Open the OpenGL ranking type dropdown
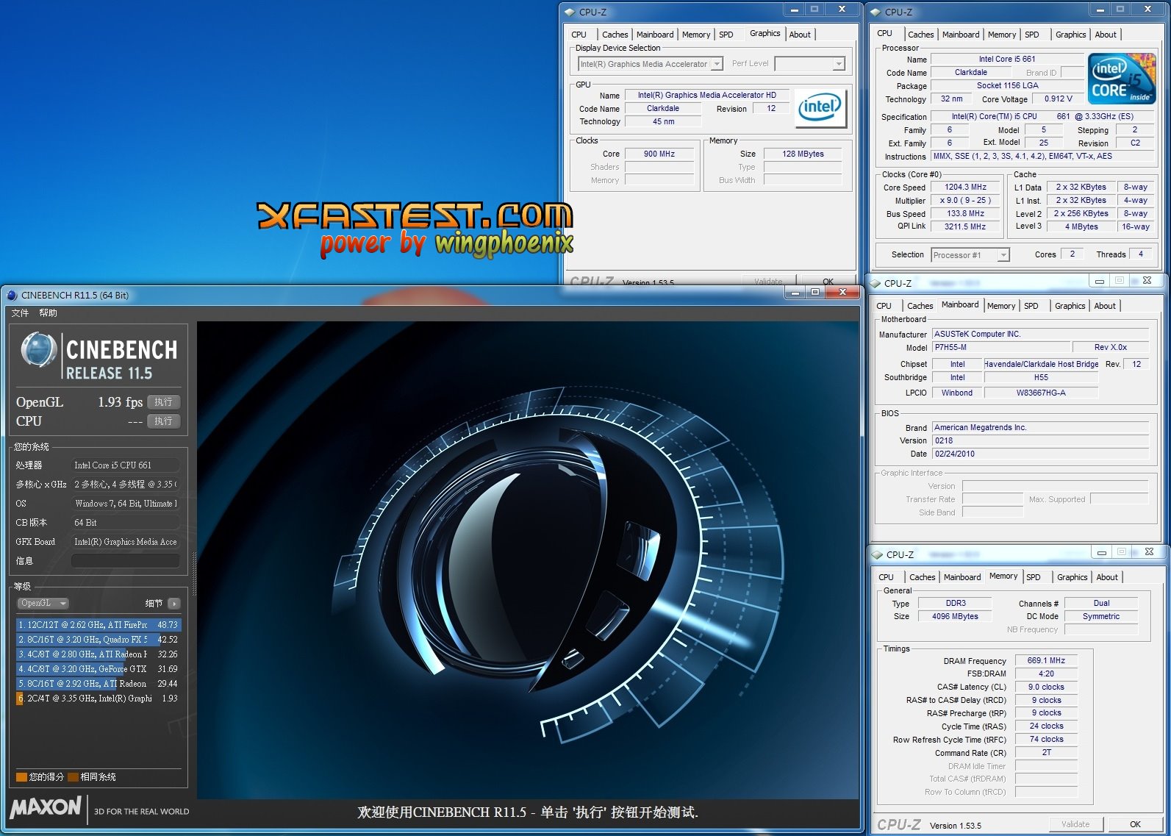The height and width of the screenshot is (836, 1171). tap(43, 604)
